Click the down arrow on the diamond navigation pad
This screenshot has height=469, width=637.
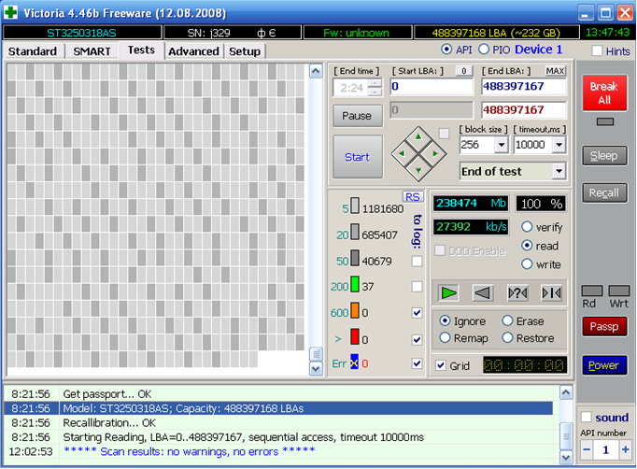point(418,170)
